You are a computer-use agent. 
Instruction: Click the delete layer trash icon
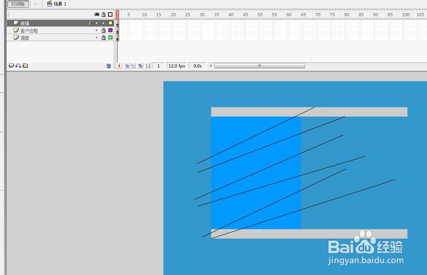pyautogui.click(x=108, y=66)
